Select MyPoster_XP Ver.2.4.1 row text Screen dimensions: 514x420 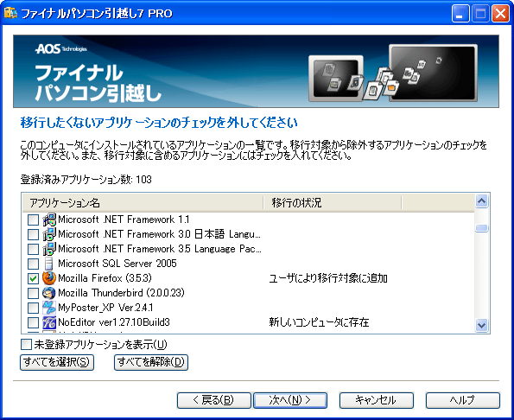click(x=105, y=308)
